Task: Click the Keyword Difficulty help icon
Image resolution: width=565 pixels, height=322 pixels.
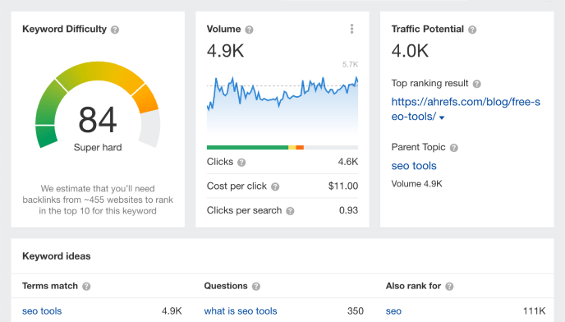Action: (x=115, y=30)
